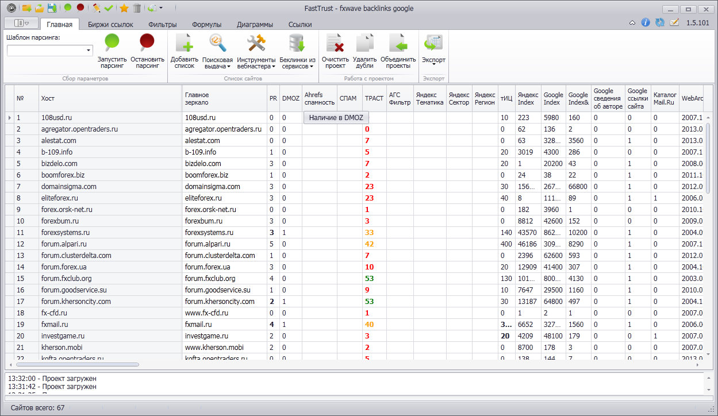The image size is (718, 416).
Task: Switch to Фильтры tab
Action: pyautogui.click(x=162, y=25)
